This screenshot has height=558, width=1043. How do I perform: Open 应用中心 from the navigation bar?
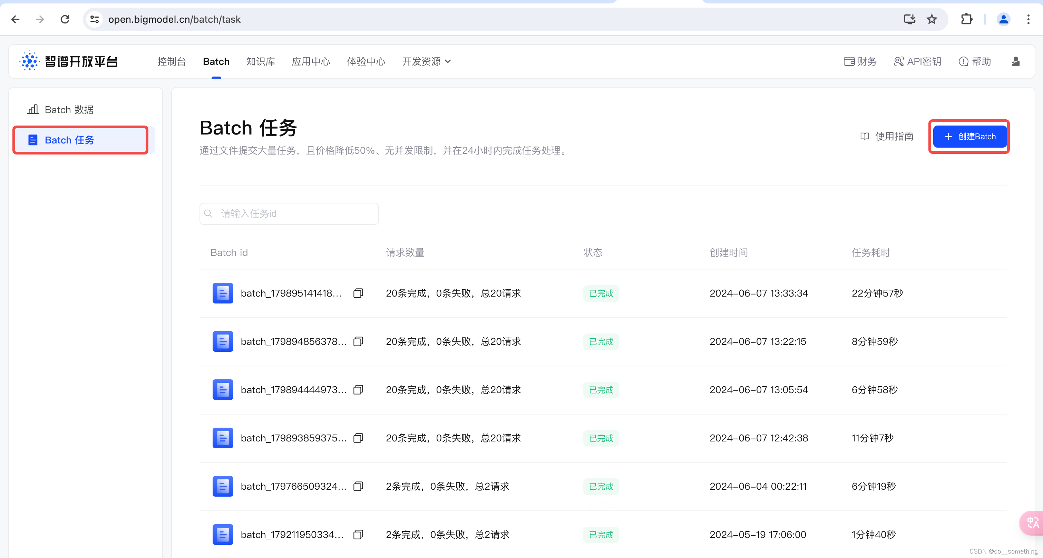[x=311, y=61]
